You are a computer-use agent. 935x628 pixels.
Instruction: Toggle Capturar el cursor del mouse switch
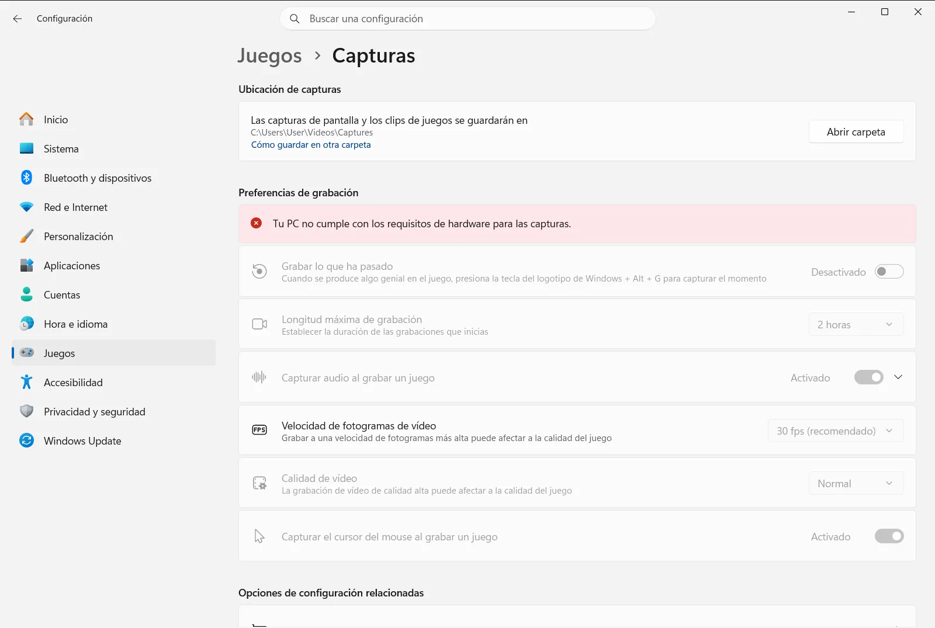click(x=889, y=536)
